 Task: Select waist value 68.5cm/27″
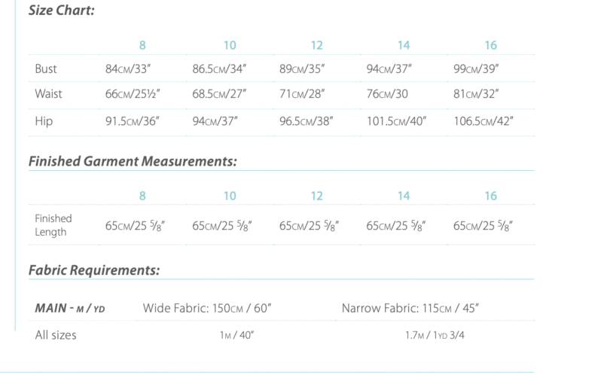pos(220,95)
